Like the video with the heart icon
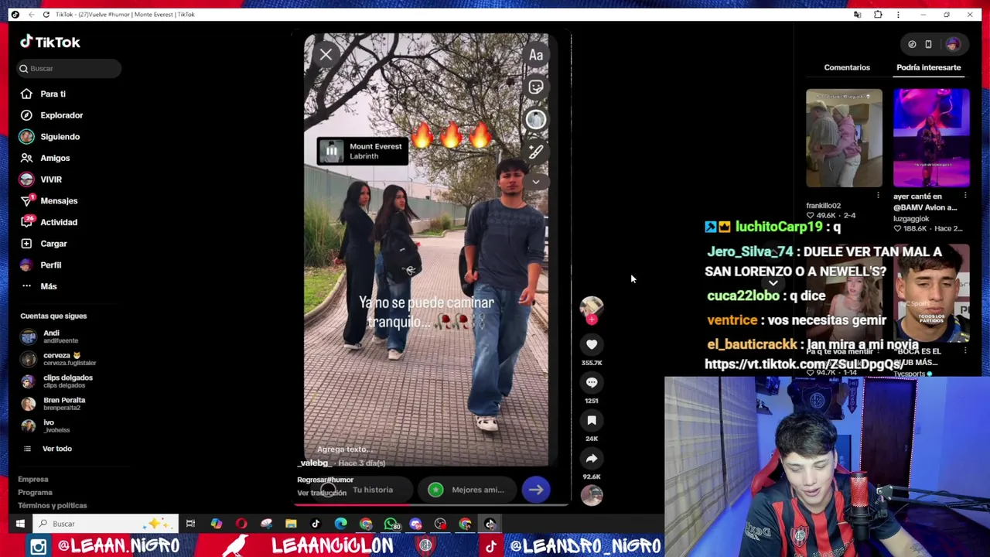This screenshot has height=557, width=990. coord(592,344)
